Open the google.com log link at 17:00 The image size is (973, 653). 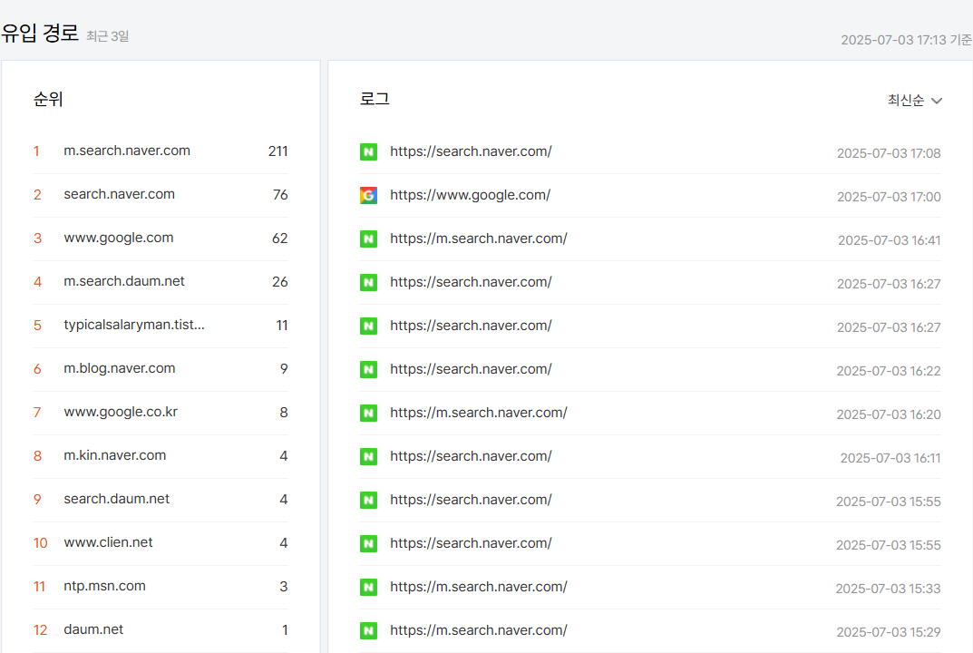pyautogui.click(x=470, y=195)
